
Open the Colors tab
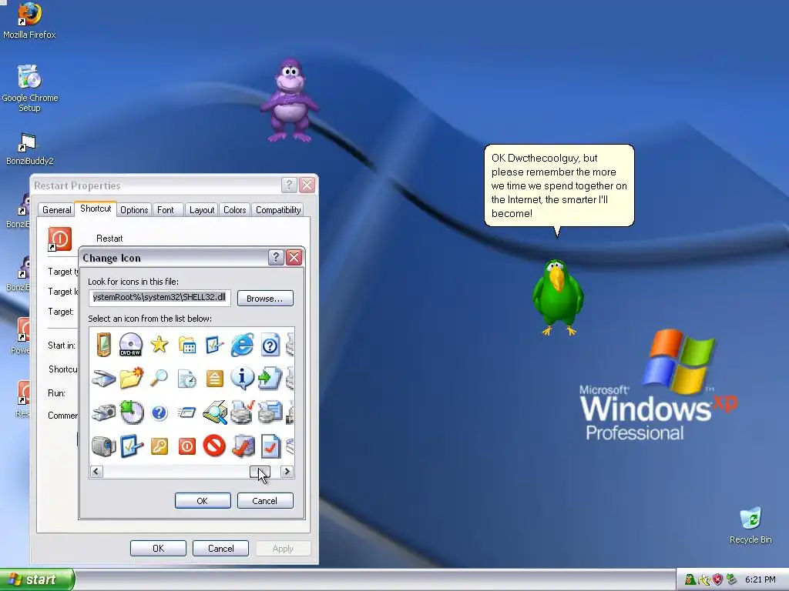click(234, 210)
